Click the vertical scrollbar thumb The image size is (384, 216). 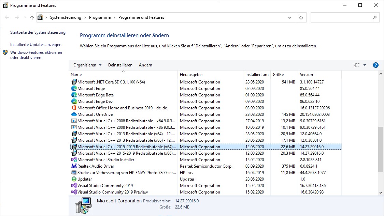tap(381, 149)
